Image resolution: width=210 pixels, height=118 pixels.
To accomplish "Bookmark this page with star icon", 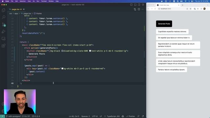I will point(190,9).
